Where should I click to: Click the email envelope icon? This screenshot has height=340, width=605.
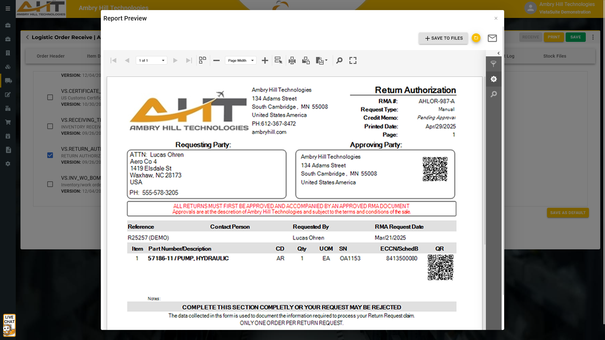pos(492,38)
